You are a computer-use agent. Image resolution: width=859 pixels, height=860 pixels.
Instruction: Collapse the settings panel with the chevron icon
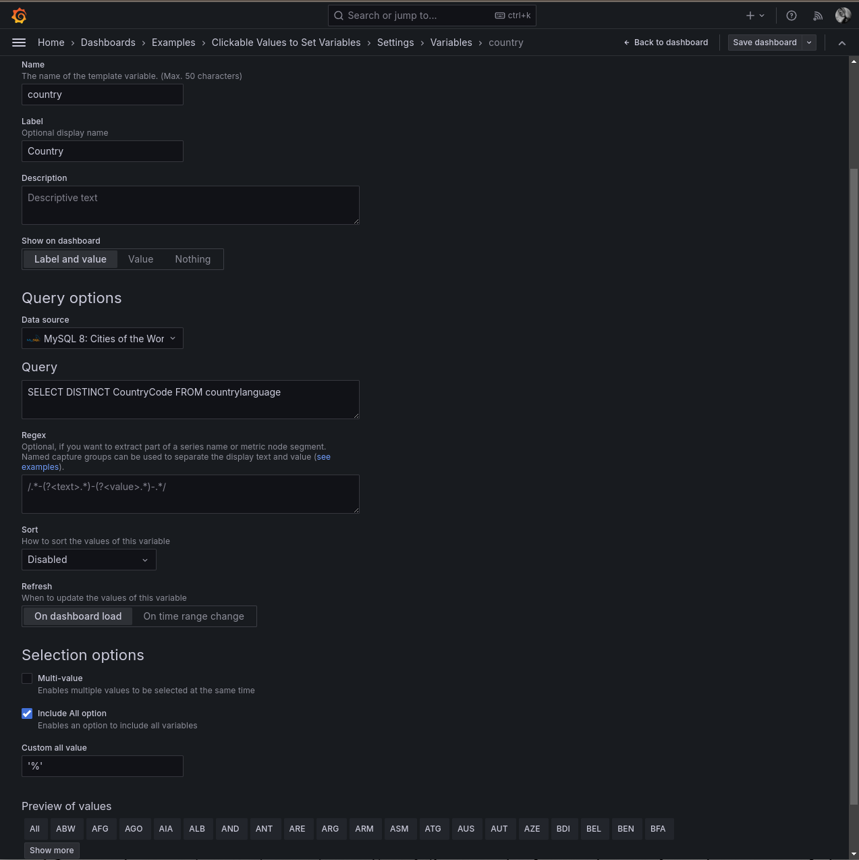[x=841, y=42]
